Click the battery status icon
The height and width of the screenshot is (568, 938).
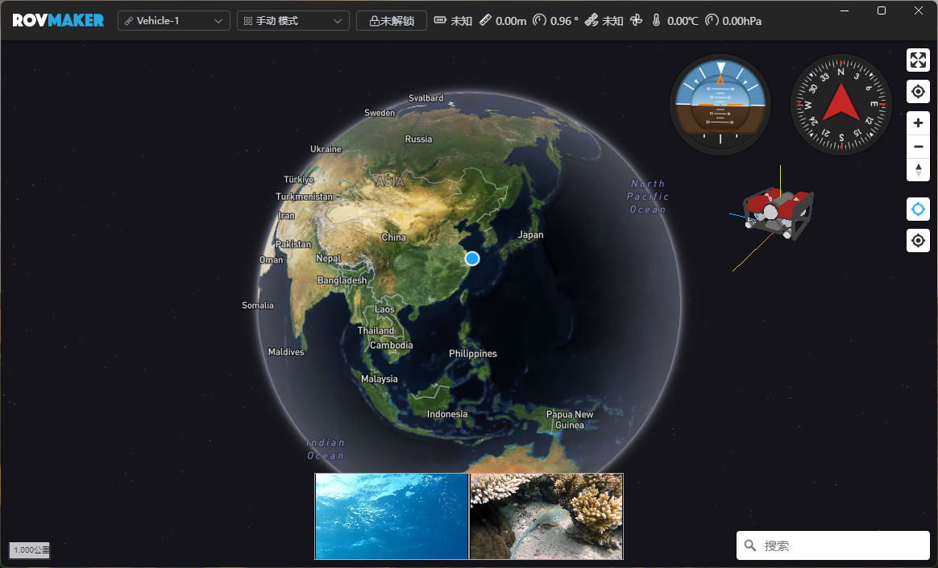[x=440, y=20]
